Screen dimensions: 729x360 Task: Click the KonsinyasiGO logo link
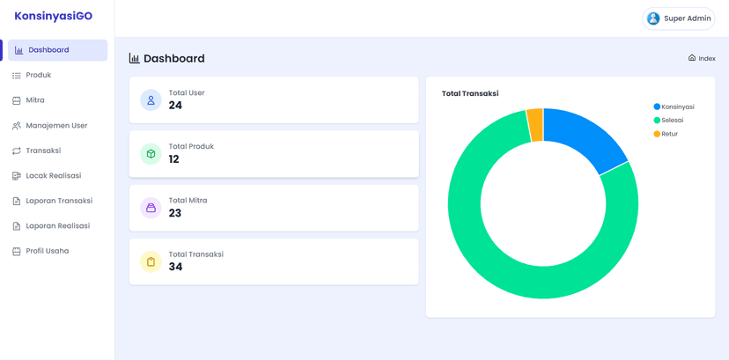point(53,16)
